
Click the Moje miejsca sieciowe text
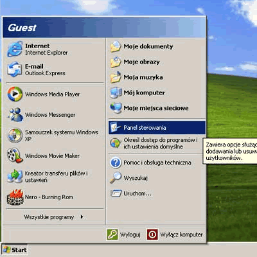pos(156,108)
